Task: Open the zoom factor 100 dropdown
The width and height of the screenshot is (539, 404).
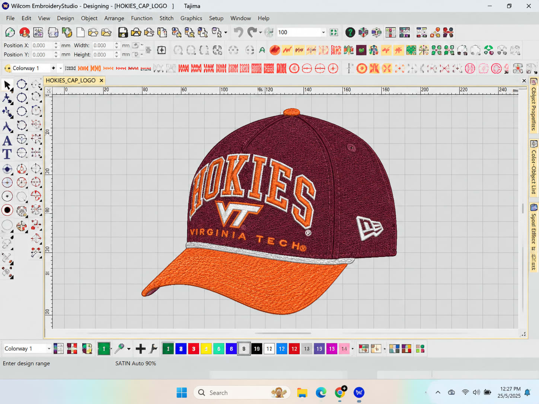Action: (323, 32)
